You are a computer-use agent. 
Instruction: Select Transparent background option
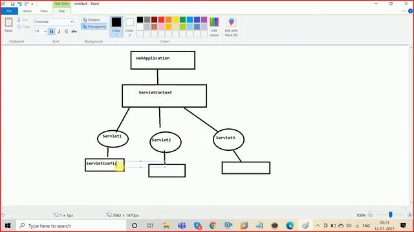(x=94, y=26)
